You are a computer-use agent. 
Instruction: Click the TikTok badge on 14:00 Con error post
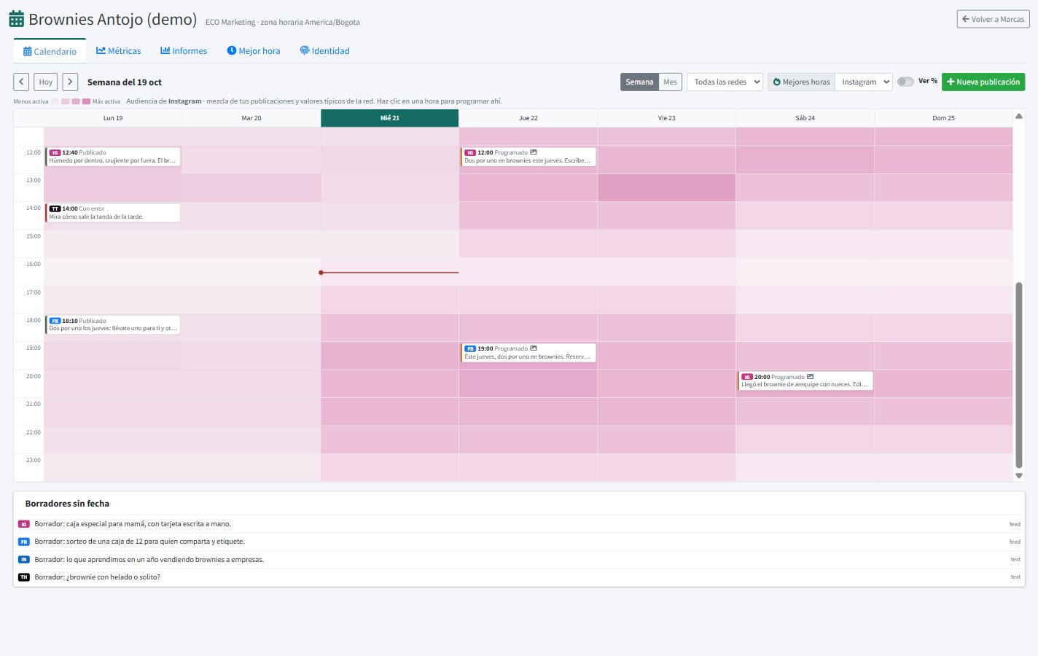55,209
